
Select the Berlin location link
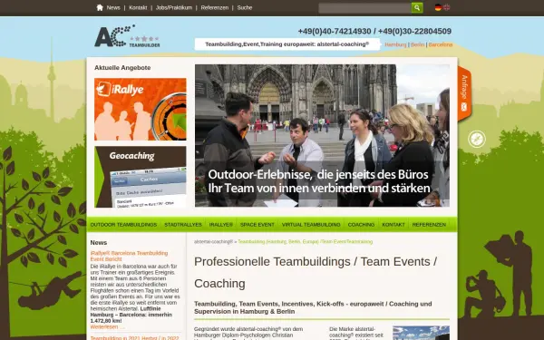(417, 44)
